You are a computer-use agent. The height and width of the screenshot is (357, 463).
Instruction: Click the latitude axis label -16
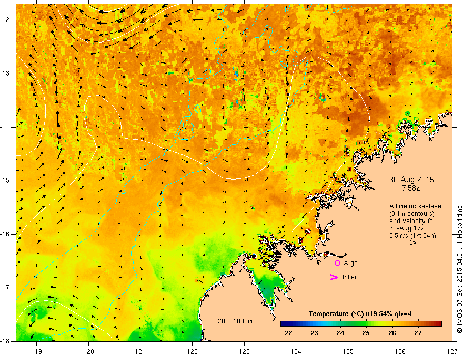click(x=6, y=234)
